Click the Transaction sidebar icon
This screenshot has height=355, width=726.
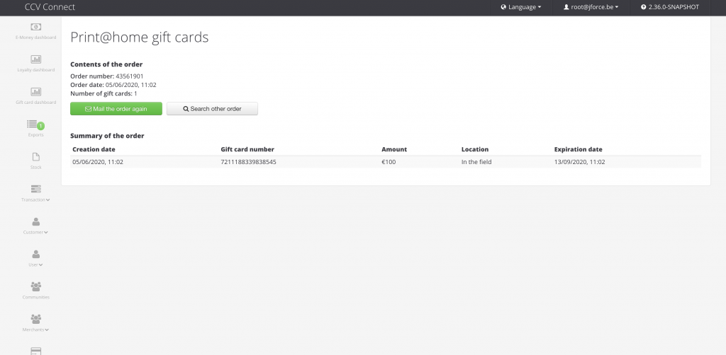click(x=35, y=189)
